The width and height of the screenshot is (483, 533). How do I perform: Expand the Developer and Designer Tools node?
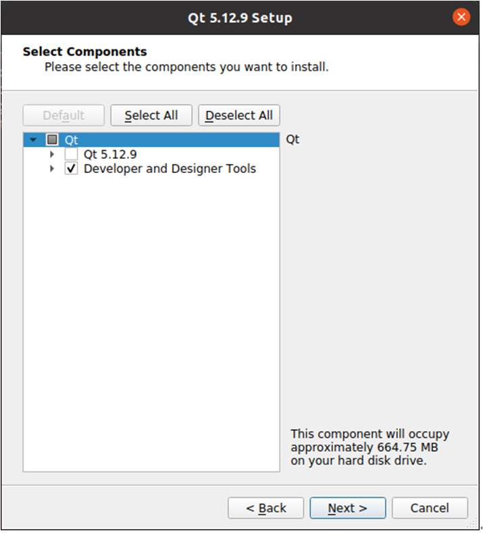[52, 168]
